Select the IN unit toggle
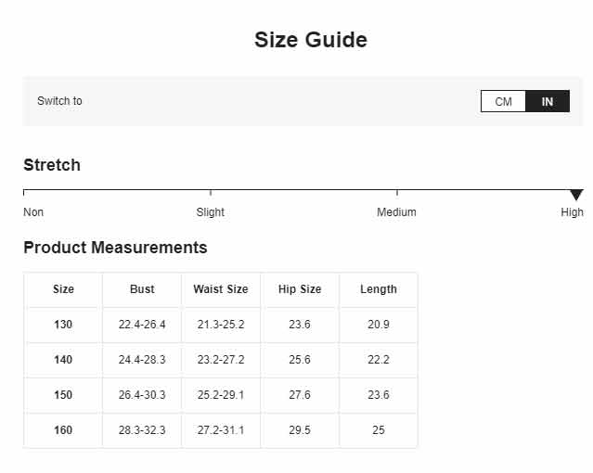Viewport: 593px width, 473px height. coord(548,101)
